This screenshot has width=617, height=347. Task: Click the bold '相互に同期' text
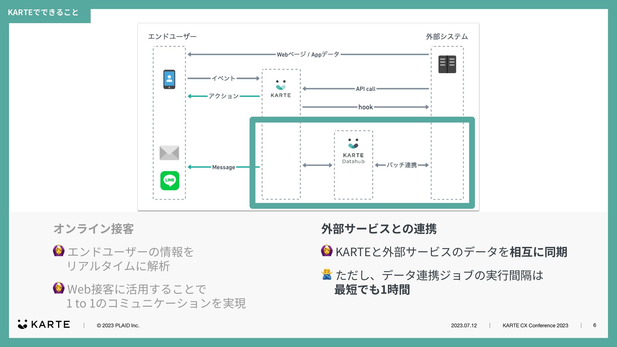(539, 252)
